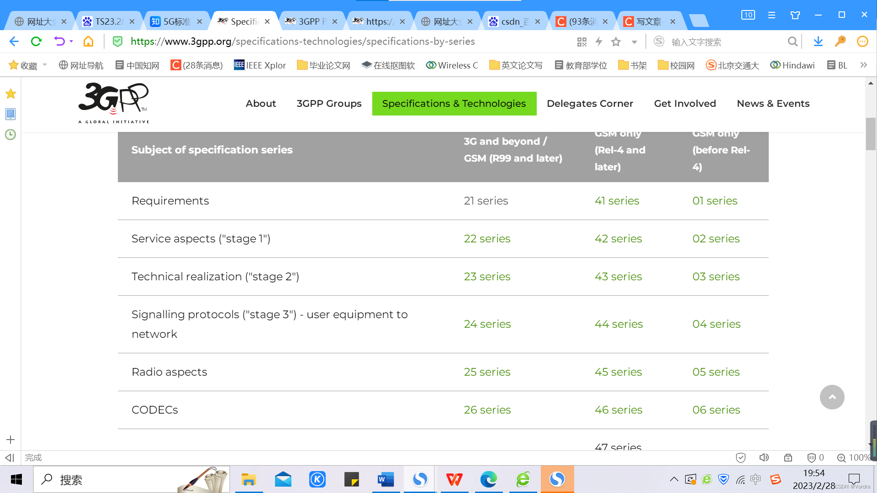Star this page with bookmark icon
Image resolution: width=877 pixels, height=493 pixels.
[x=616, y=42]
